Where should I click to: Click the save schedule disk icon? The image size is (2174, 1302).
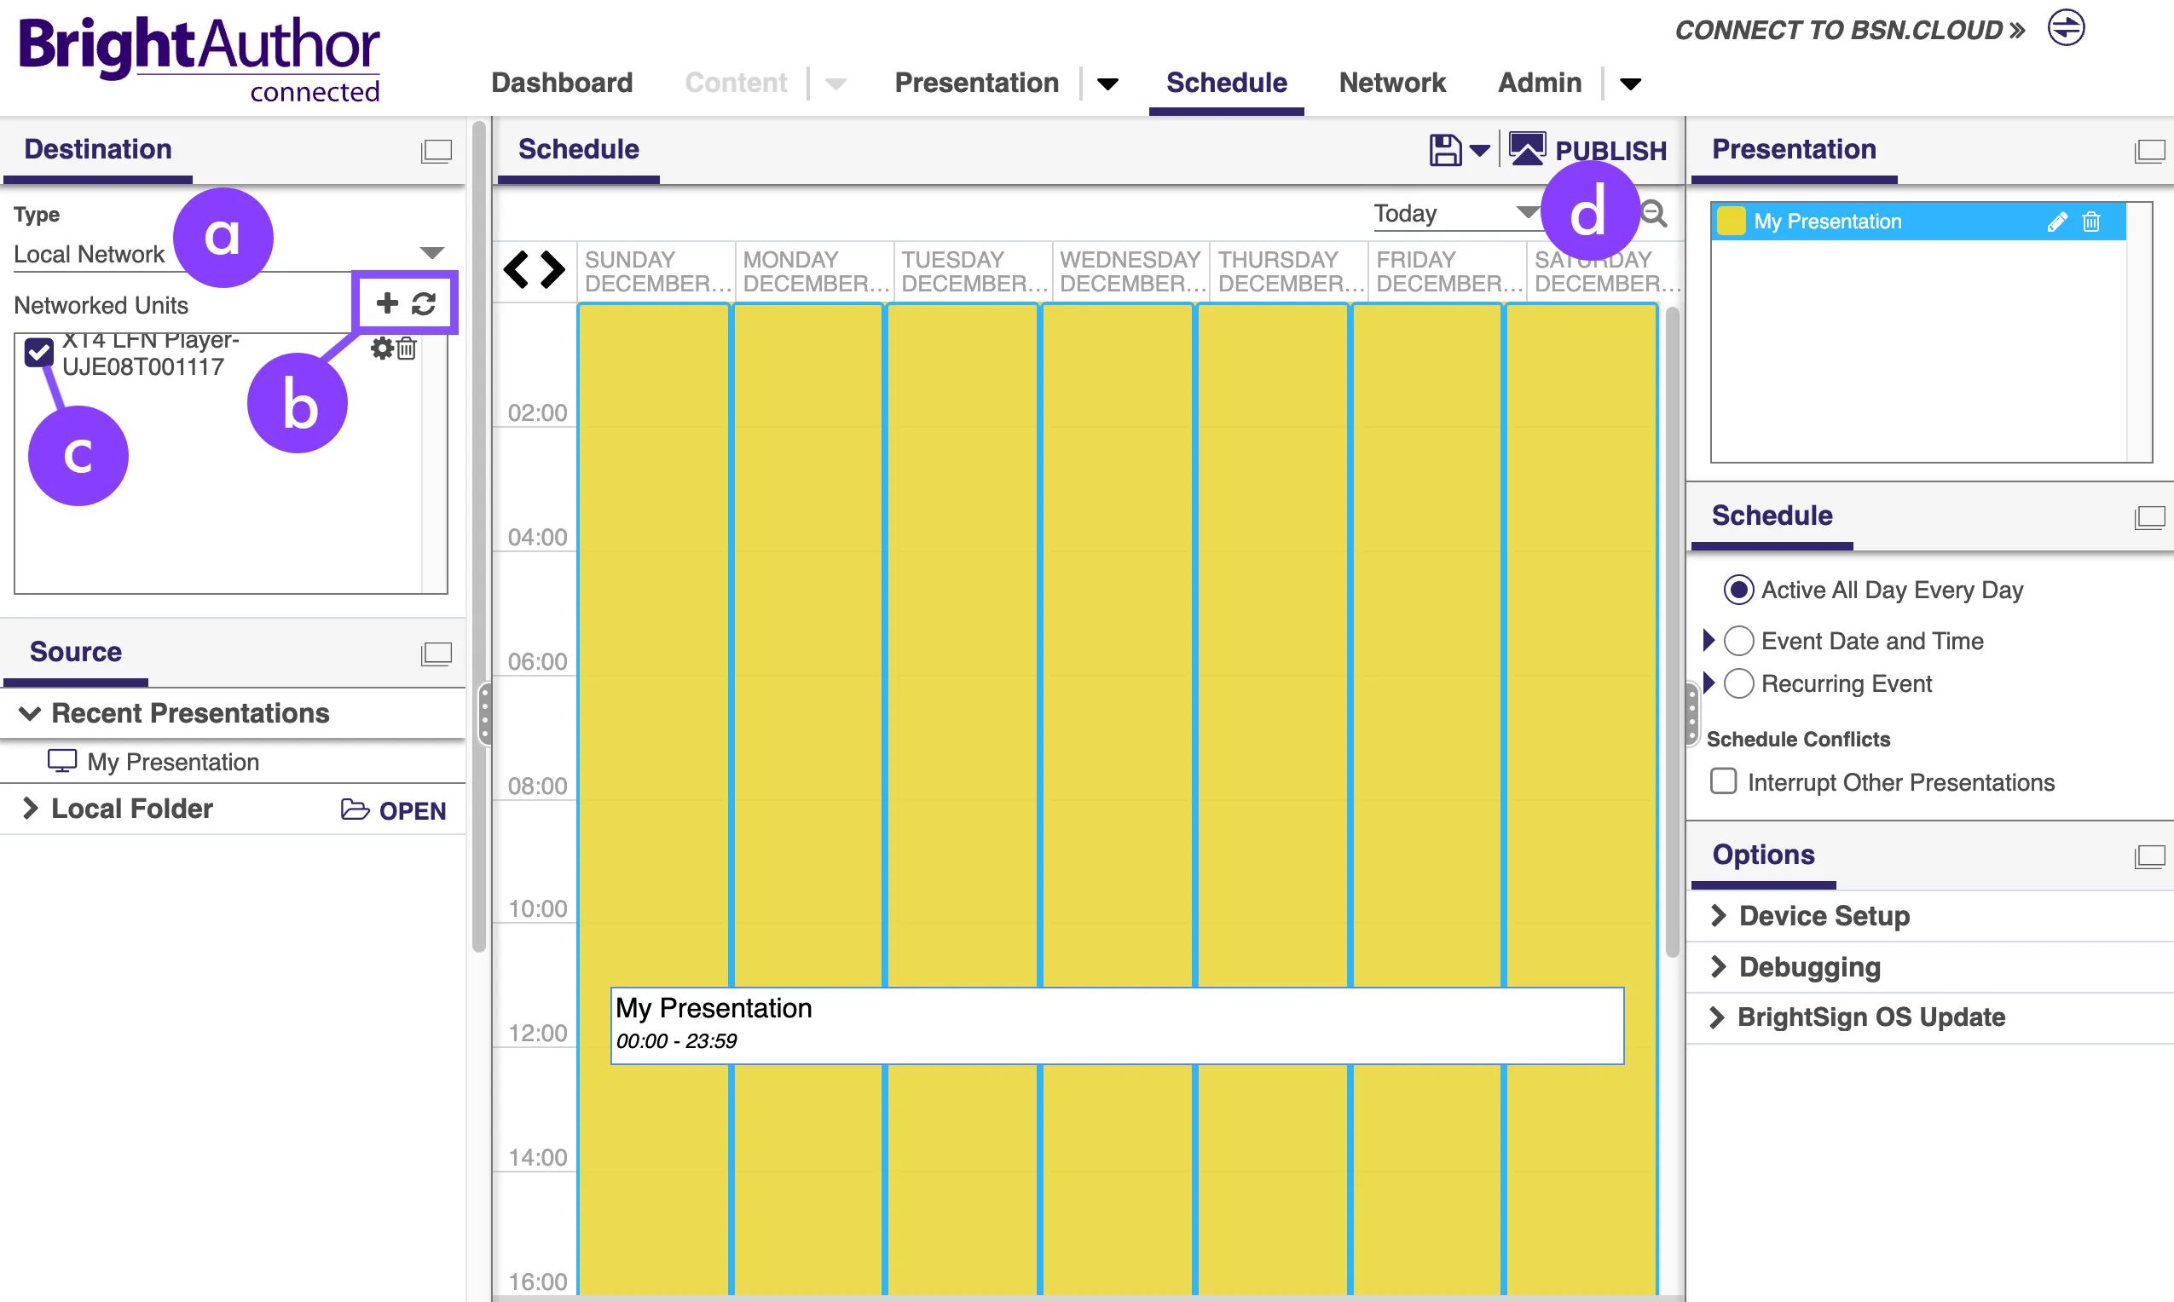(1445, 150)
